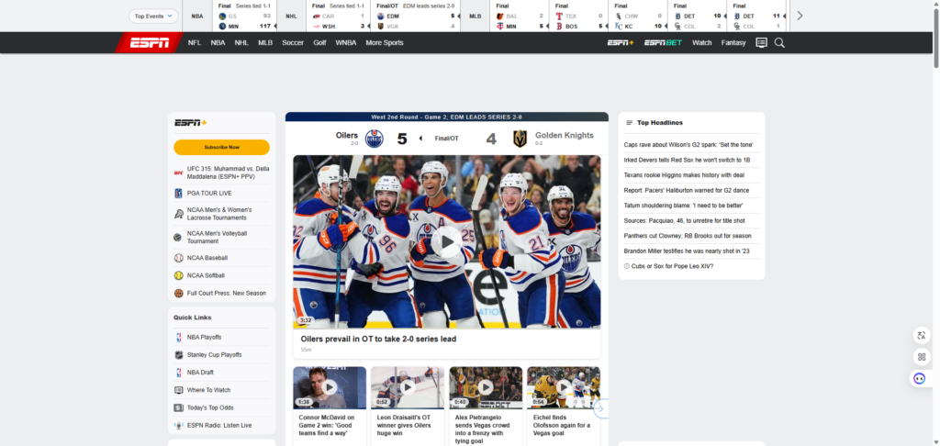
Task: Click the ESPN+ logo in the sidebar card
Action: 191,122
